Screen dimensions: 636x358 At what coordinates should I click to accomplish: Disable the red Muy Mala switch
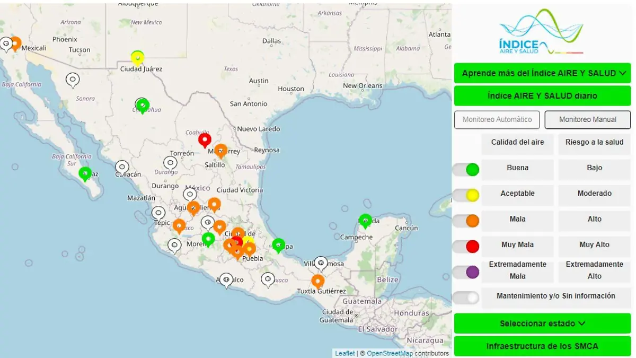coord(466,247)
